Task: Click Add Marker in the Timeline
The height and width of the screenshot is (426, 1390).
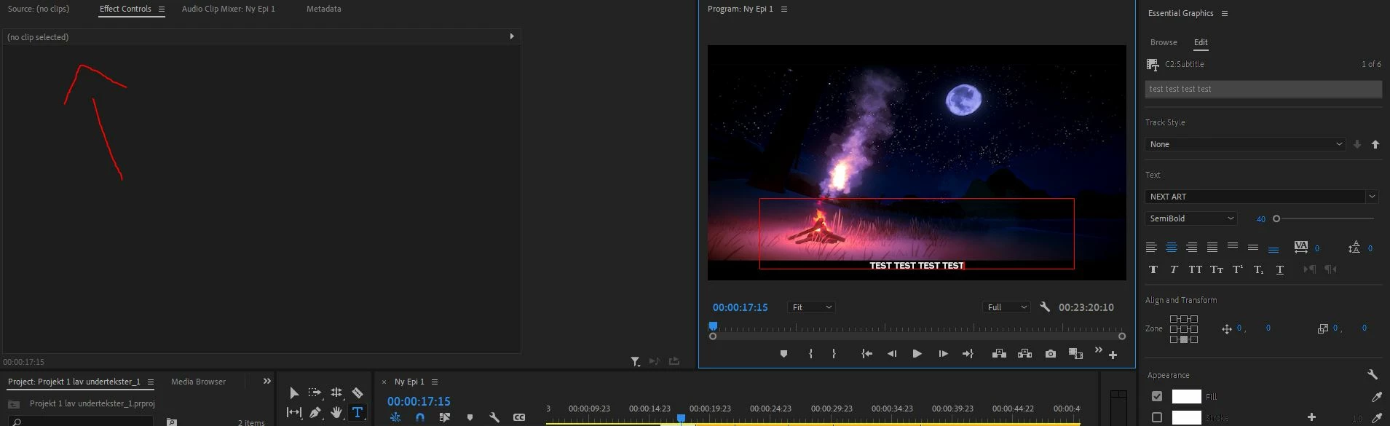Action: (x=470, y=417)
